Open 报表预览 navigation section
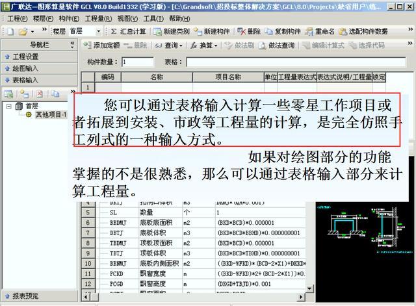The height and width of the screenshot is (306, 416). 39,296
